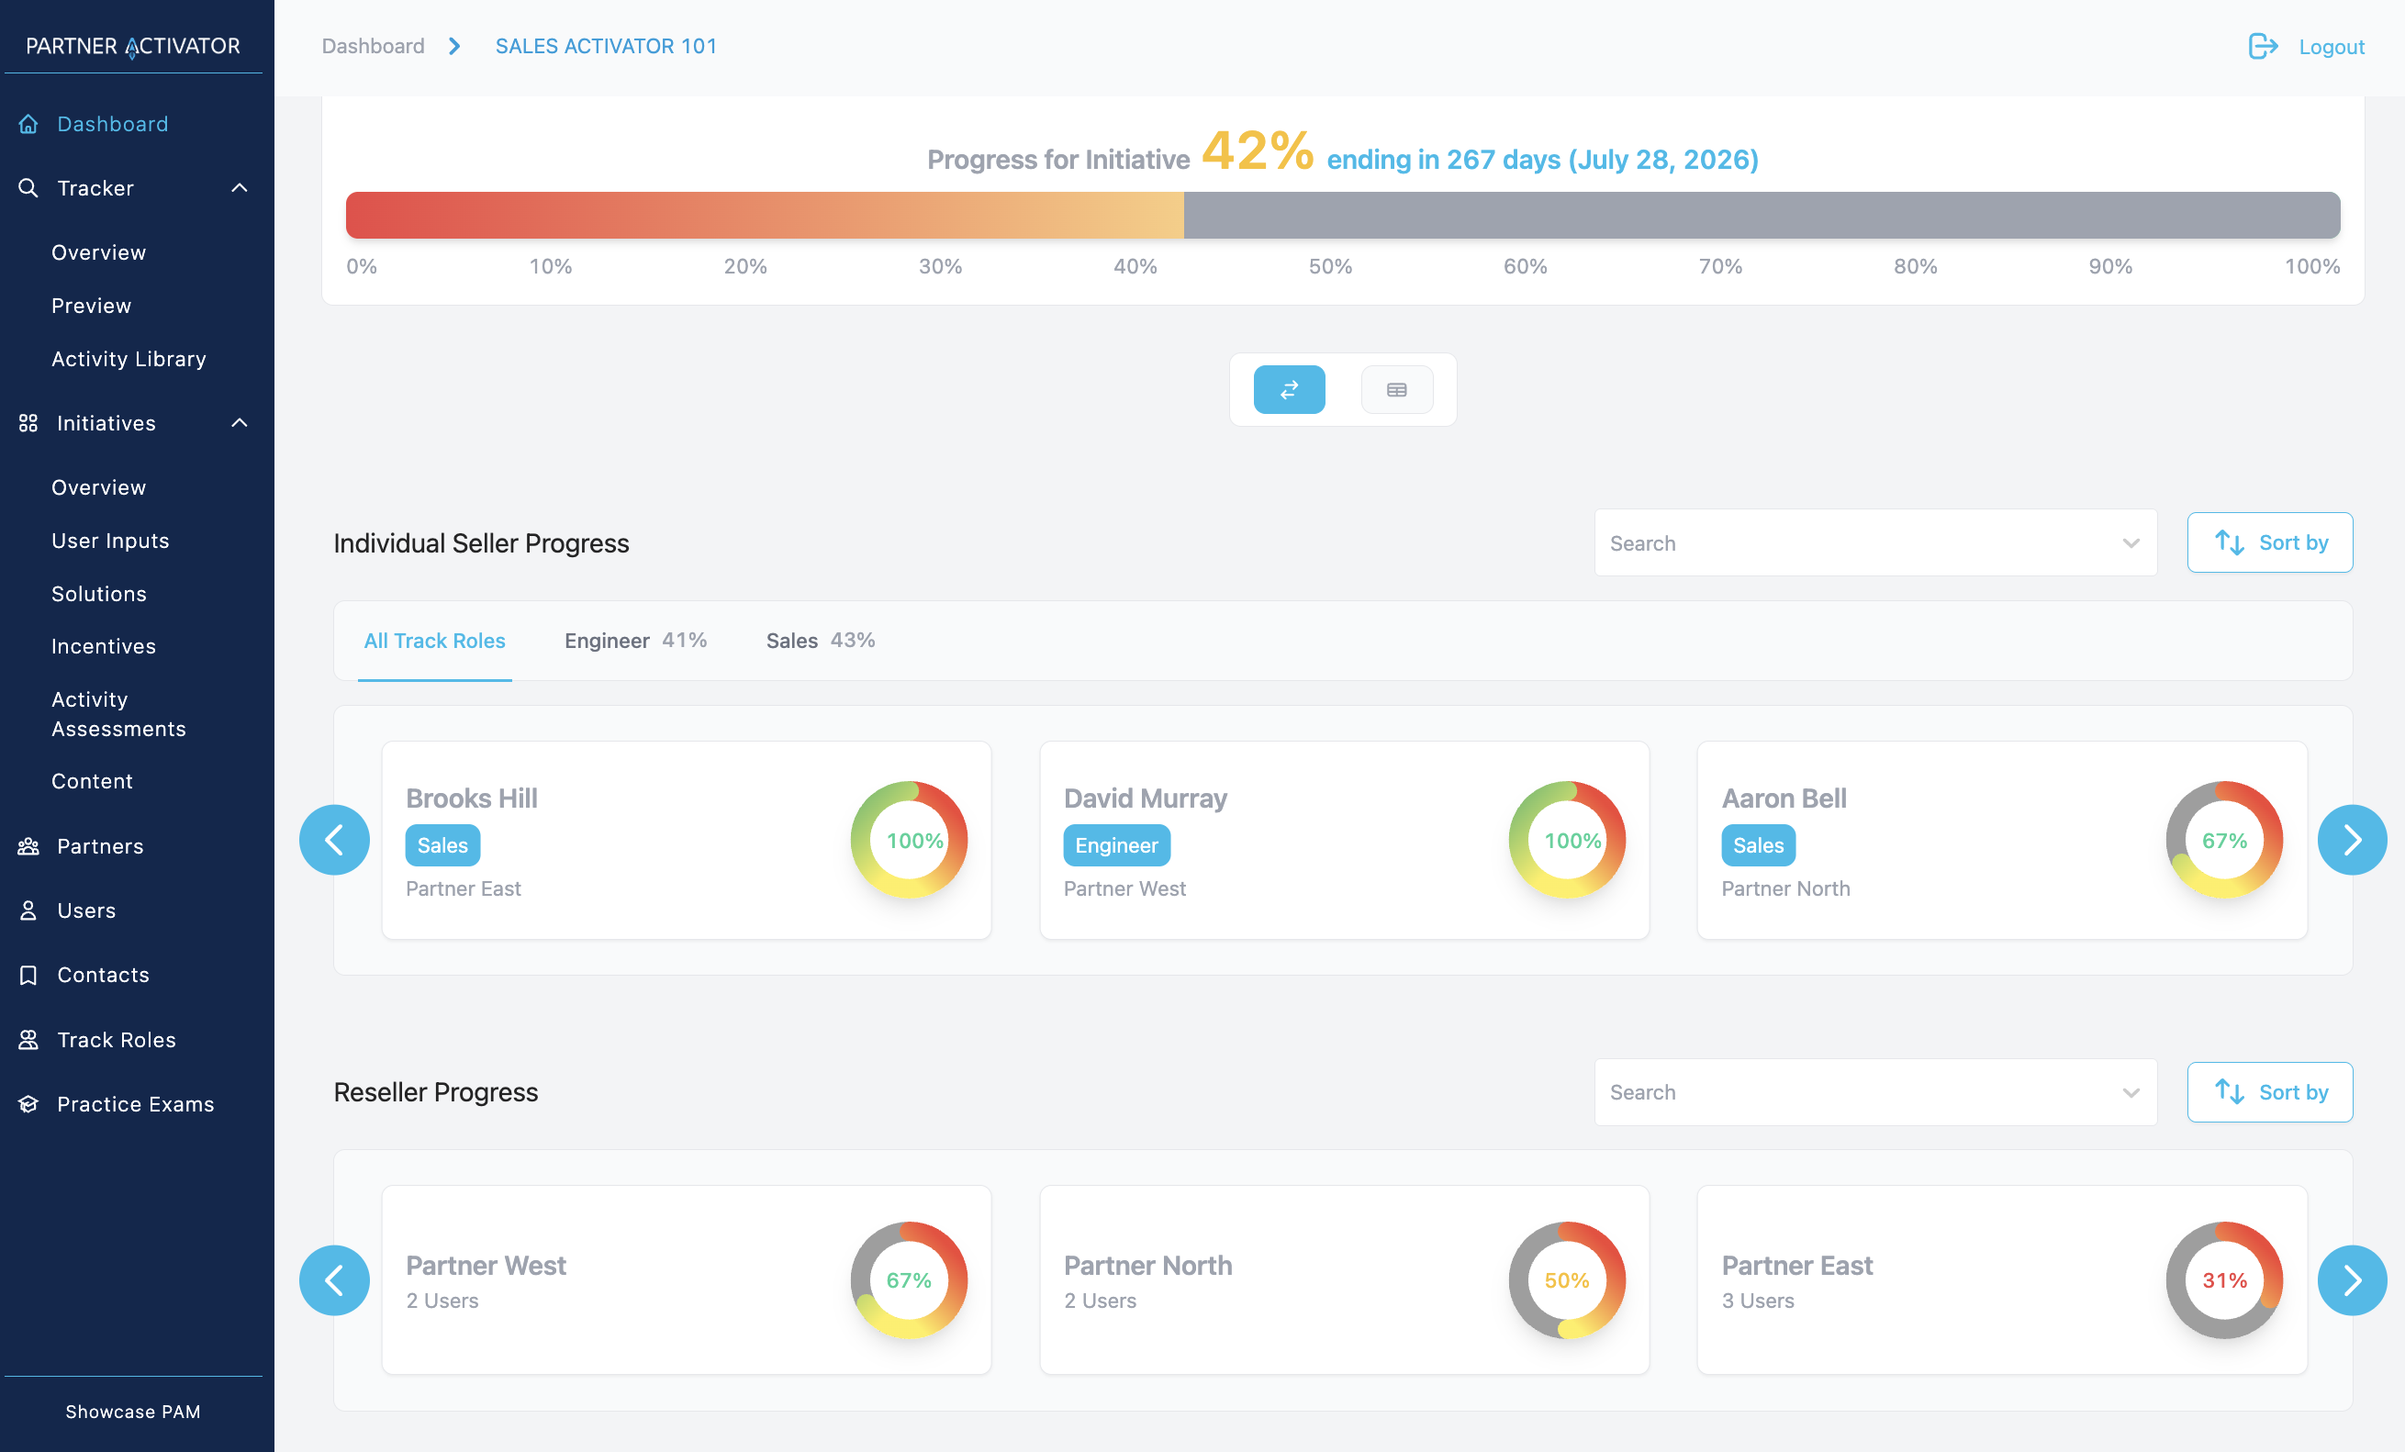Switch to the table list view toggle
Image resolution: width=2405 pixels, height=1452 pixels.
pyautogui.click(x=1396, y=389)
